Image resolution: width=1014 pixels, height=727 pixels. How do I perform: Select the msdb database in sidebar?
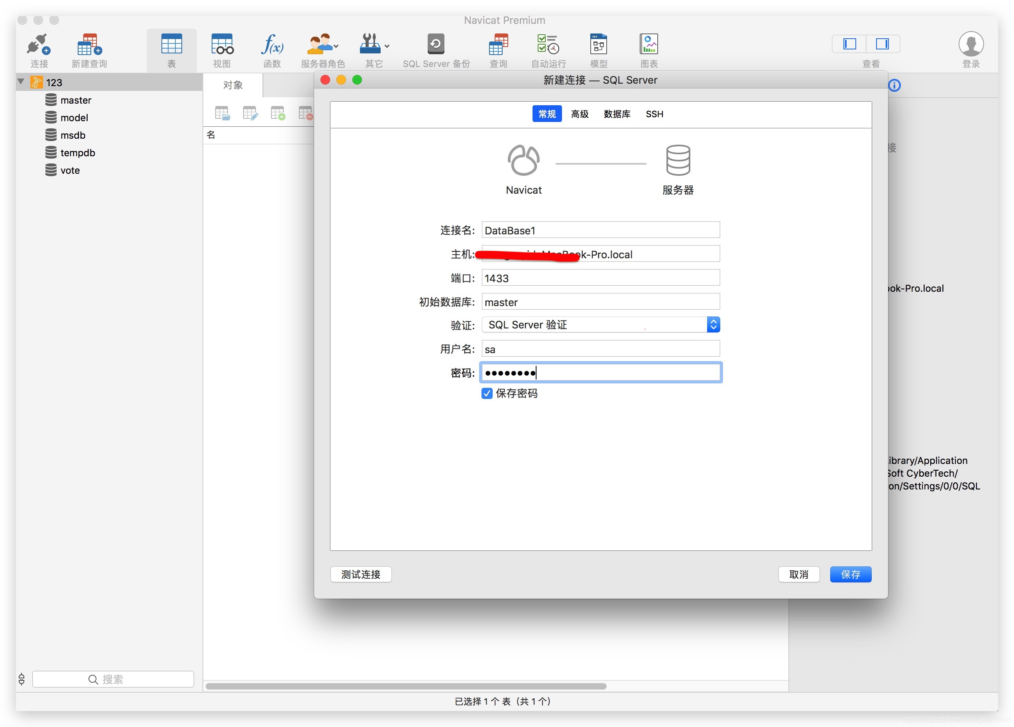(73, 135)
